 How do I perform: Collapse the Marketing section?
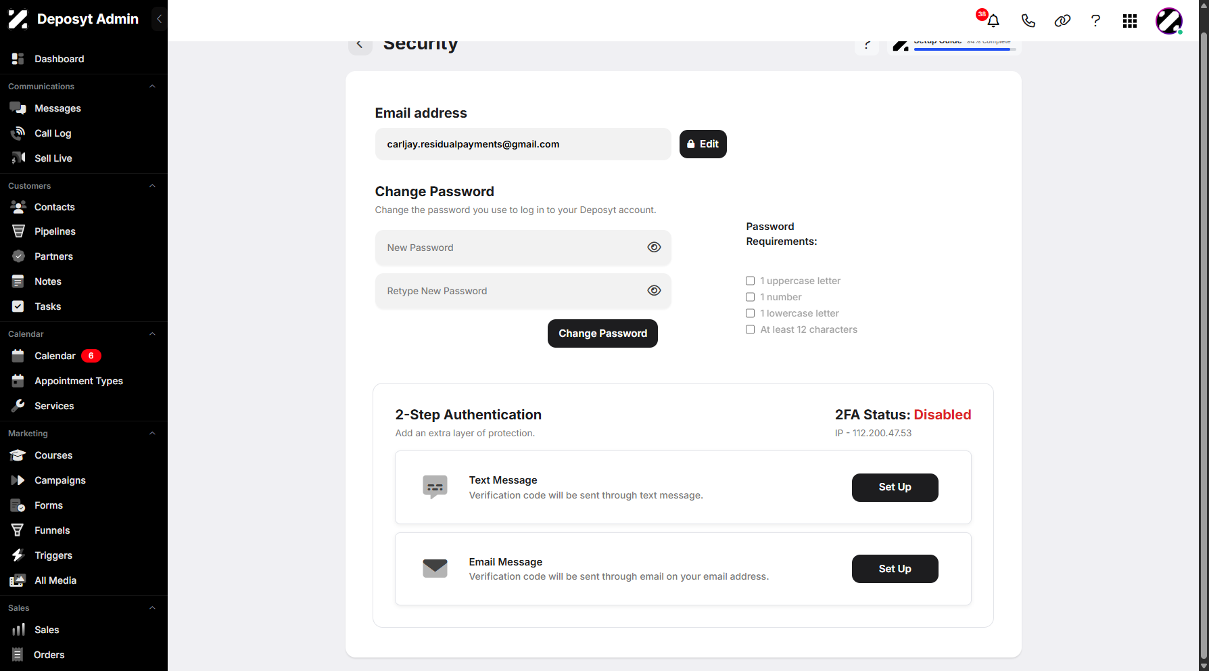(x=152, y=434)
